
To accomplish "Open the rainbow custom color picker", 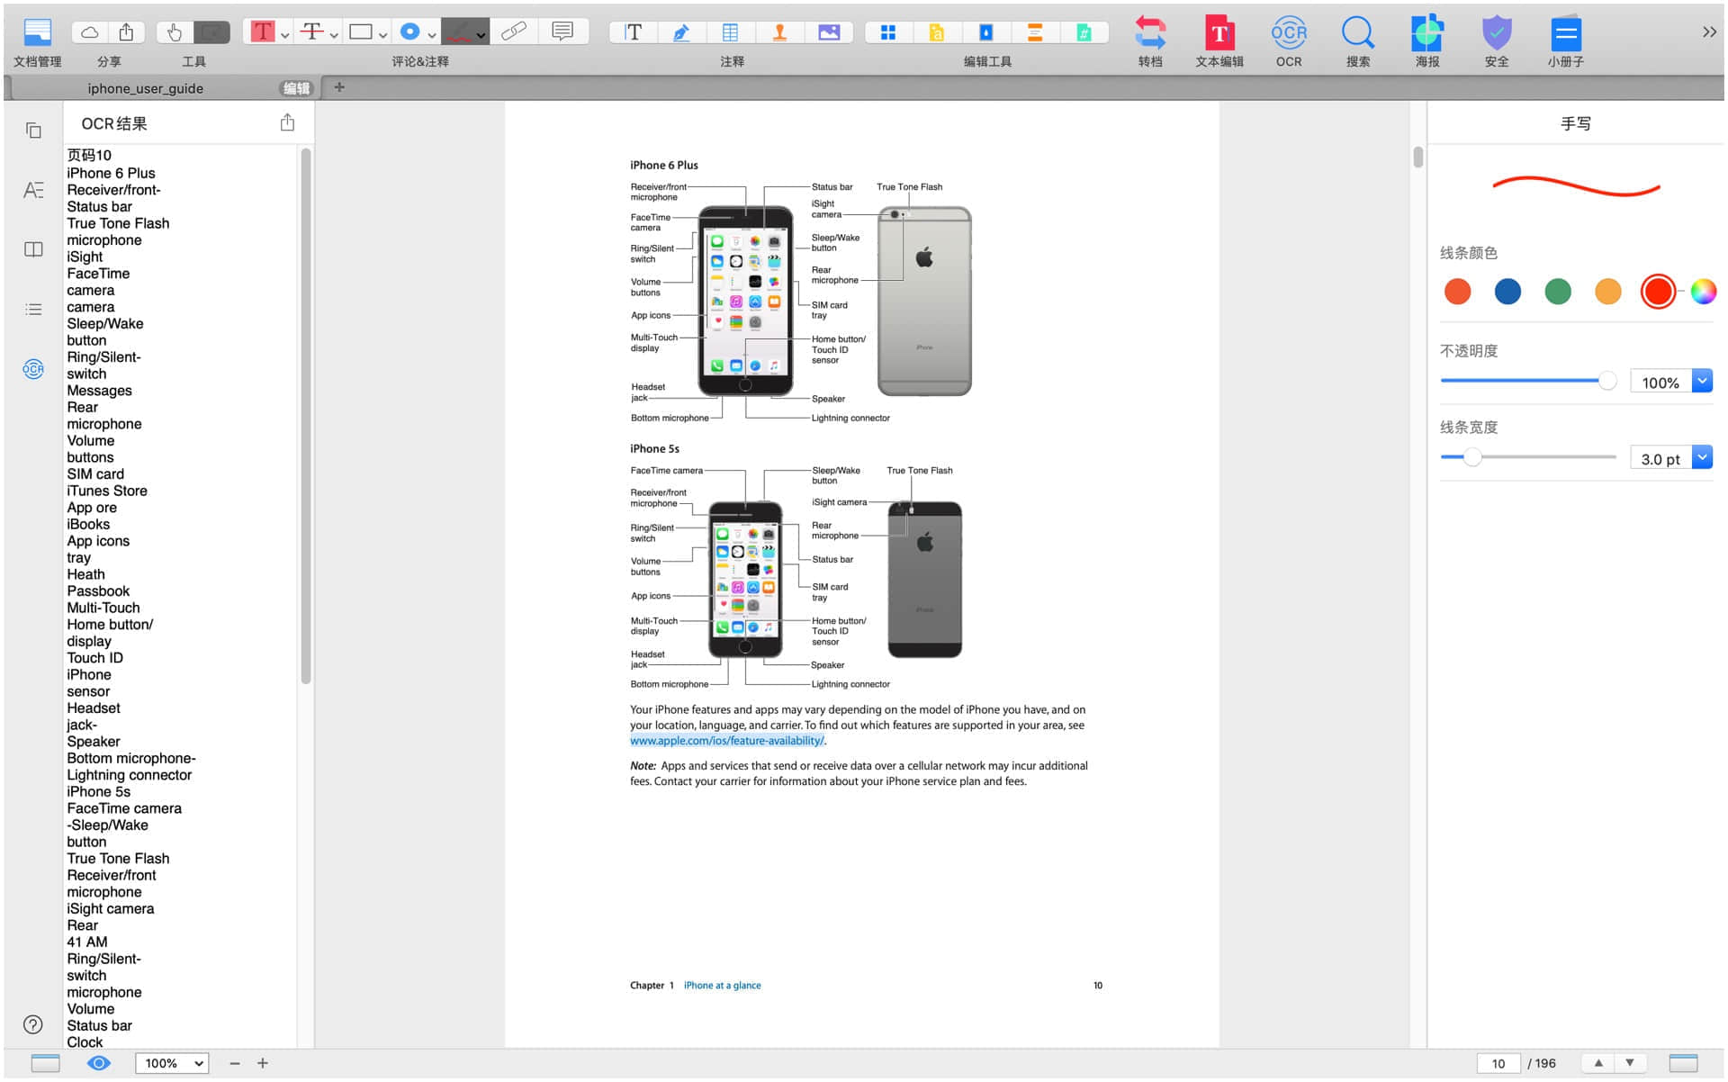I will pos(1704,292).
